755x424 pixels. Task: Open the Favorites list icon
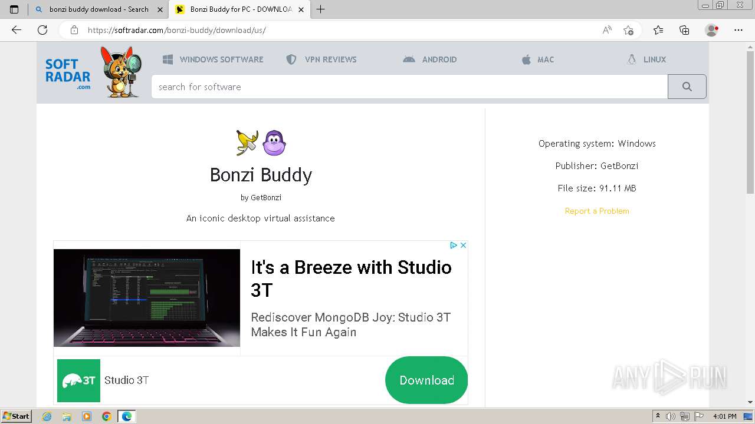click(x=658, y=30)
